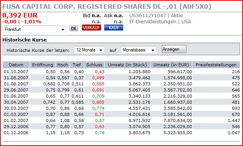Click the 01.02.2007 table row date
The height and width of the screenshot is (146, 243).
pyautogui.click(x=16, y=120)
